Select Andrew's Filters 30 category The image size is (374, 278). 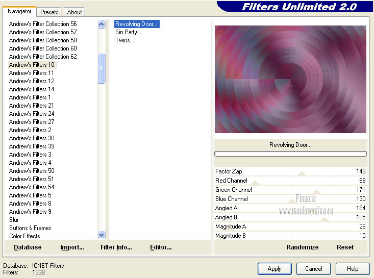[32, 138]
